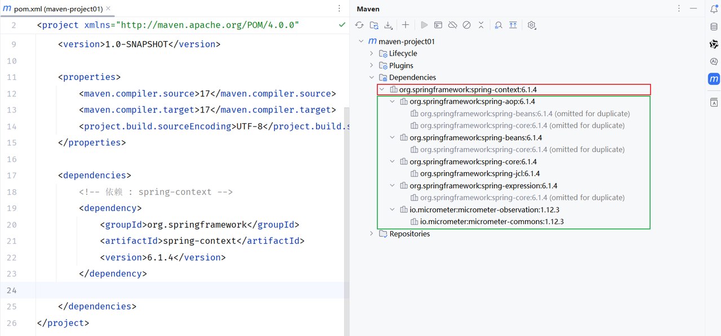
Task: Open Notifications bell in right sidebar
Action: click(x=714, y=9)
